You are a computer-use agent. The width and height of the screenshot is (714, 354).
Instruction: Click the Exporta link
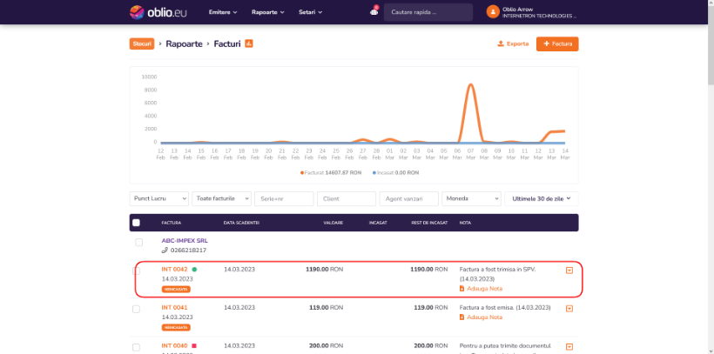(513, 44)
